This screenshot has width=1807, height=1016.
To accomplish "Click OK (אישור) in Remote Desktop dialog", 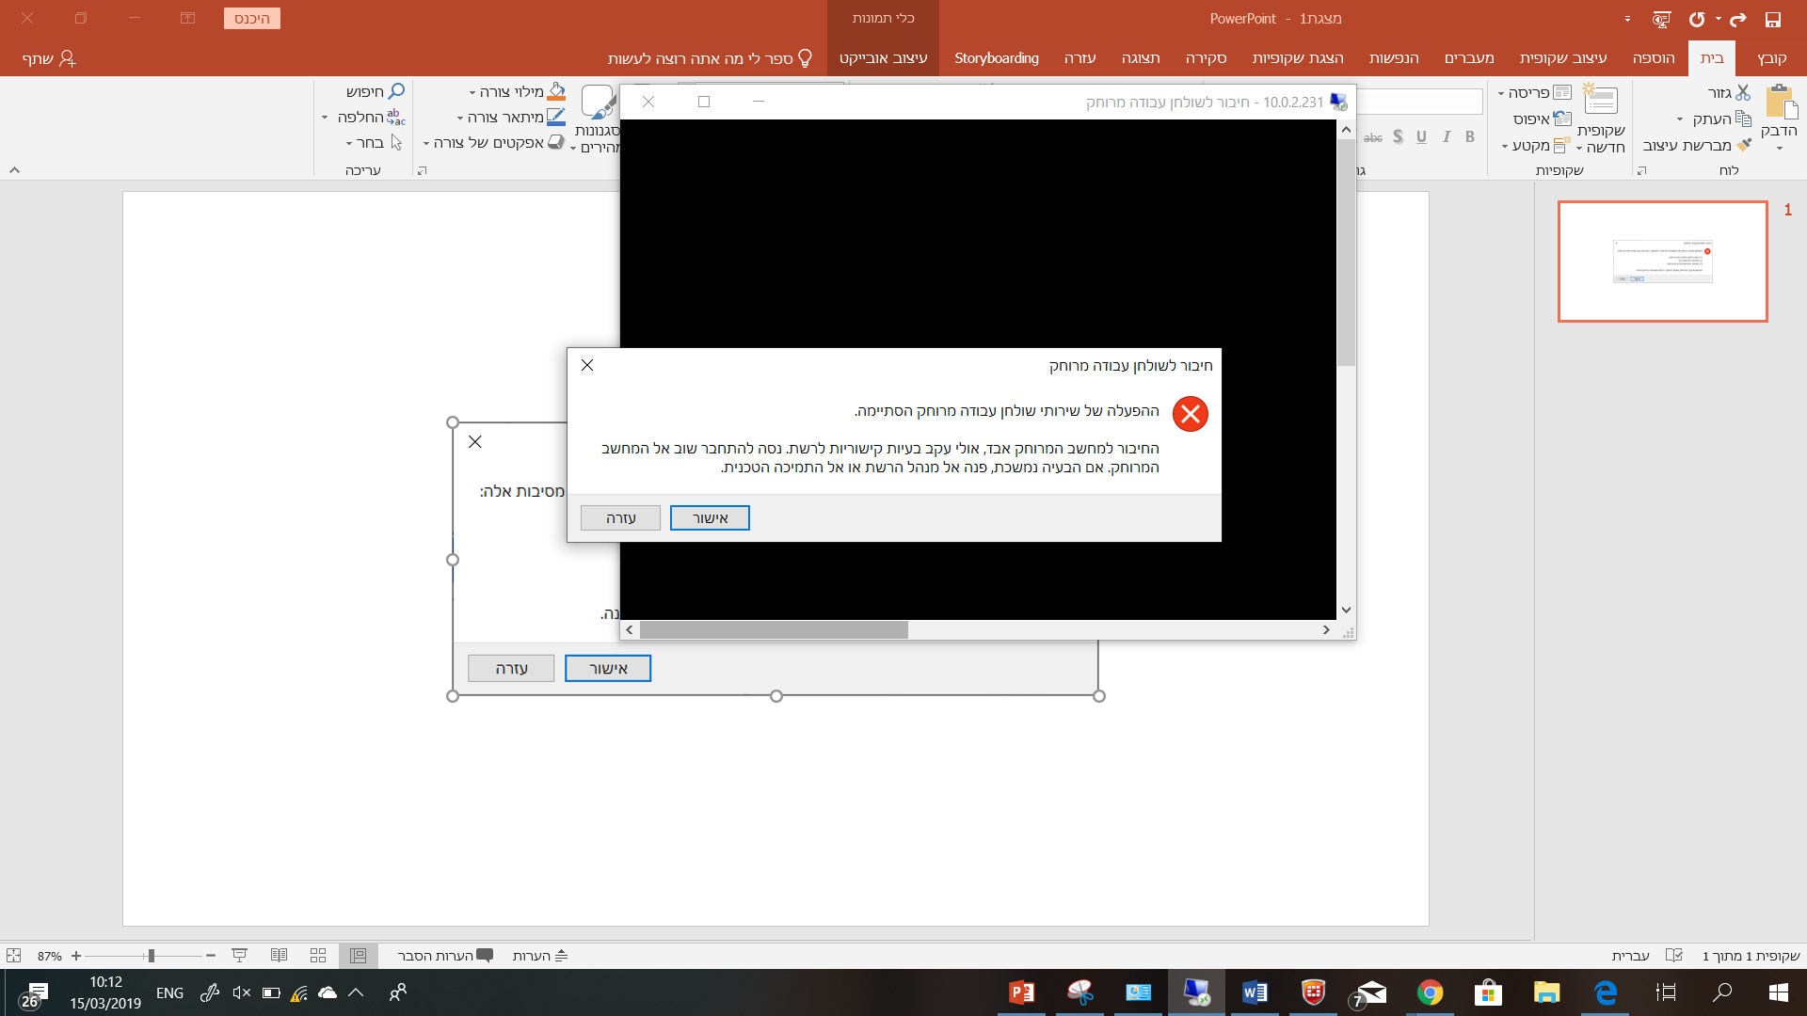I will click(x=710, y=518).
